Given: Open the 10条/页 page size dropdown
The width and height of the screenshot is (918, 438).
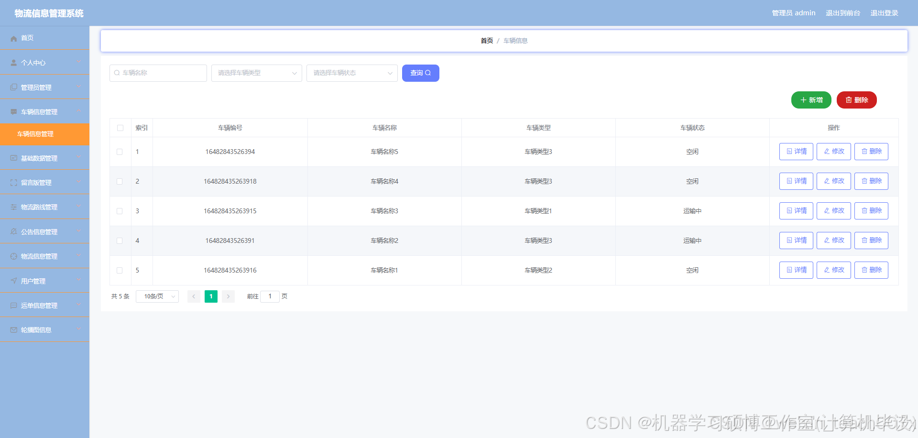Looking at the screenshot, I should tap(157, 296).
